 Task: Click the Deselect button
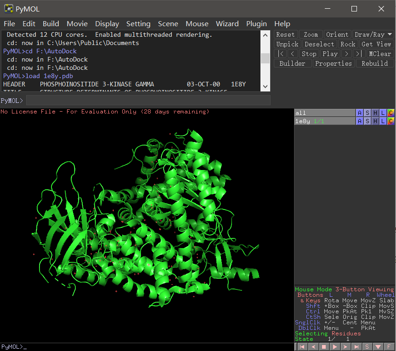point(319,44)
